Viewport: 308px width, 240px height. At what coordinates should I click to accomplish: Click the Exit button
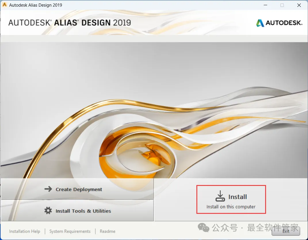(x=286, y=231)
